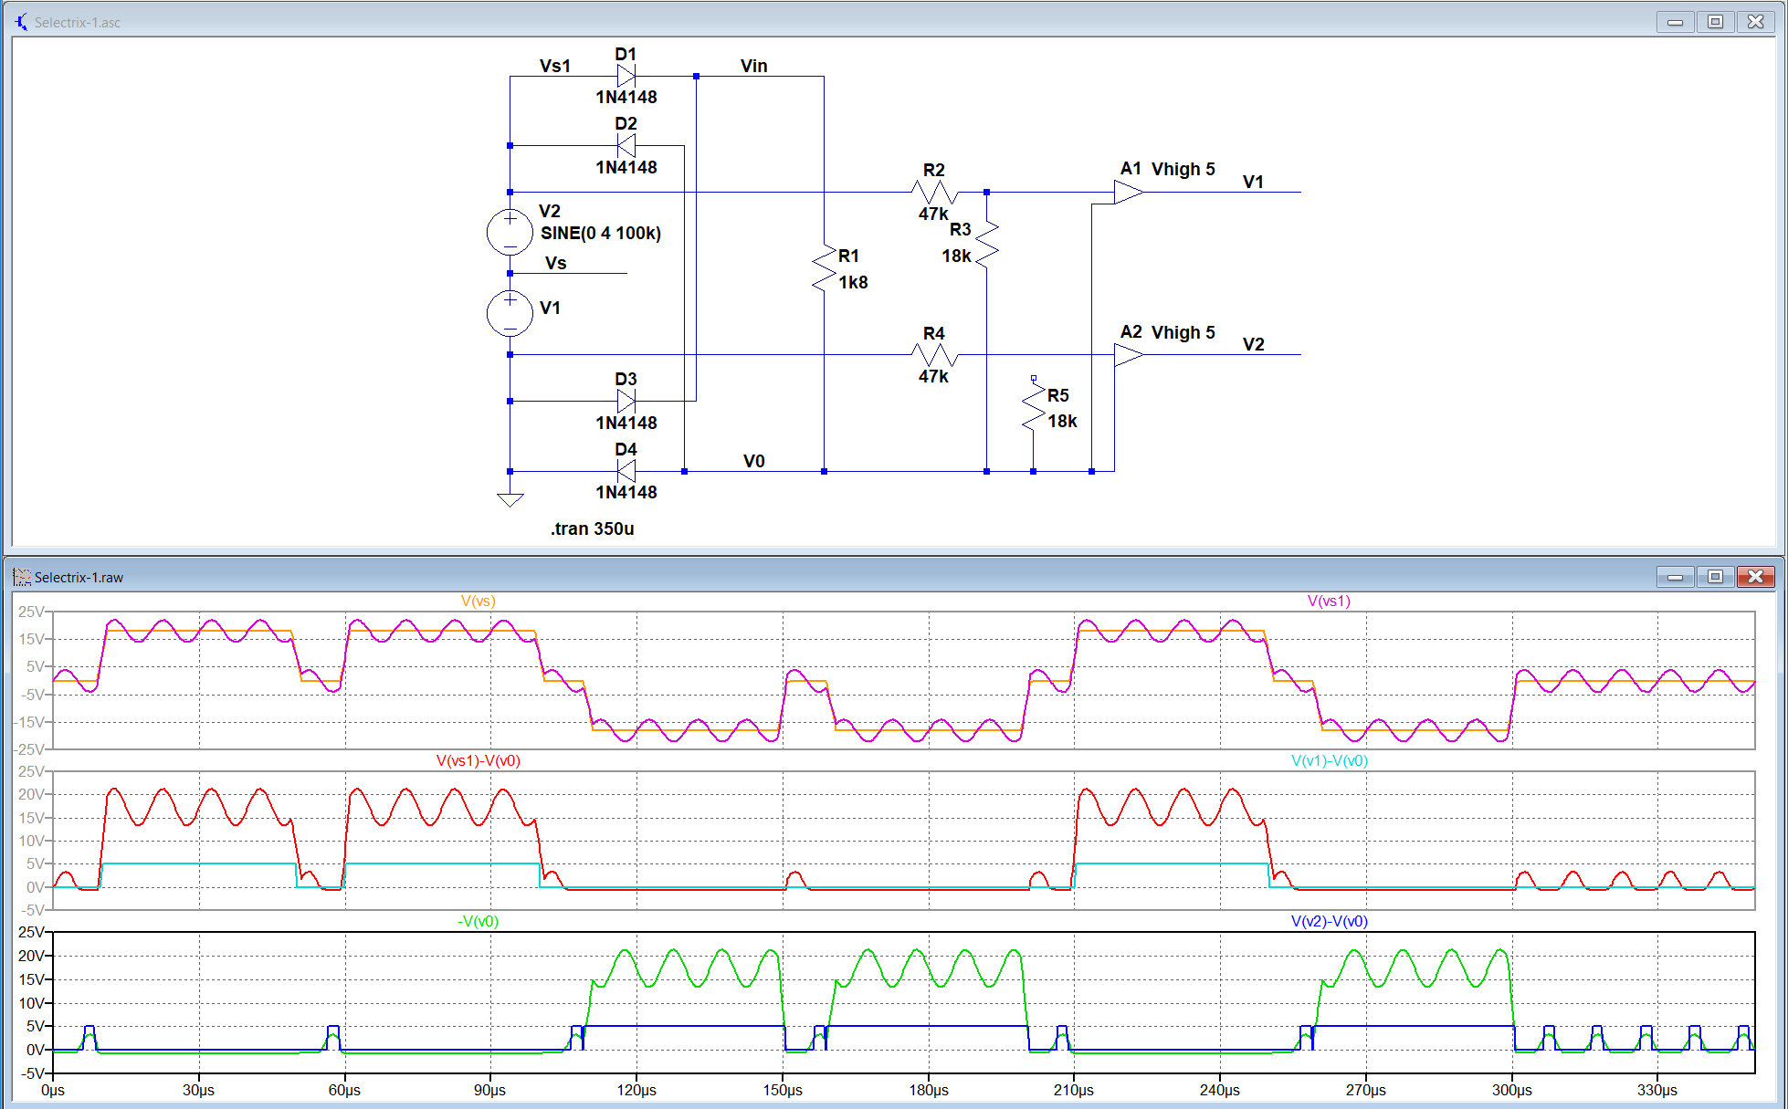Click the 25V label on top pane axis
Screen dimensions: 1788x1109
tap(30, 612)
